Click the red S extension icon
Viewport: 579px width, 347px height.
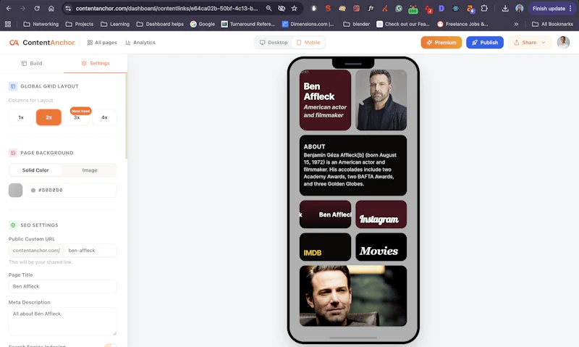click(328, 8)
